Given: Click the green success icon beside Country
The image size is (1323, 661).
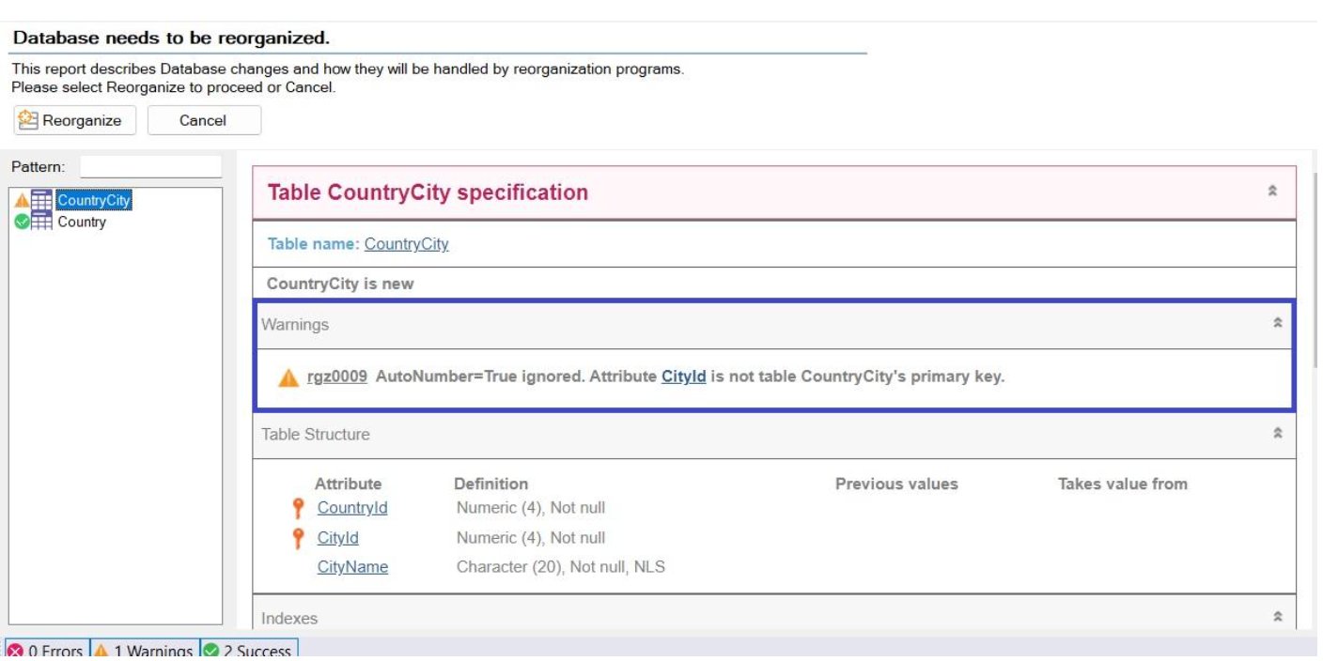Looking at the screenshot, I should pyautogui.click(x=22, y=223).
